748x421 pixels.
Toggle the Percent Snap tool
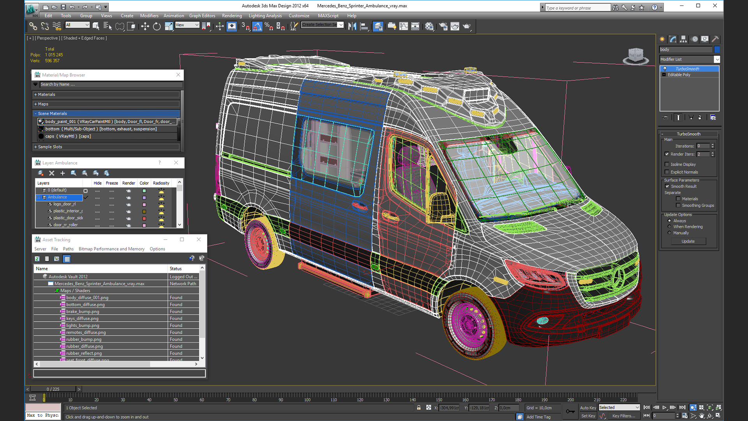pyautogui.click(x=269, y=26)
